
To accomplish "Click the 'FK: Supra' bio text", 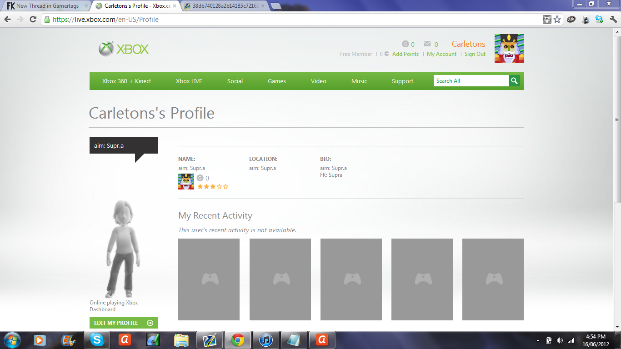I will coord(331,175).
